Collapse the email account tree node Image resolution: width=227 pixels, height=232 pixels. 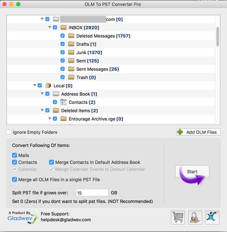(42, 19)
